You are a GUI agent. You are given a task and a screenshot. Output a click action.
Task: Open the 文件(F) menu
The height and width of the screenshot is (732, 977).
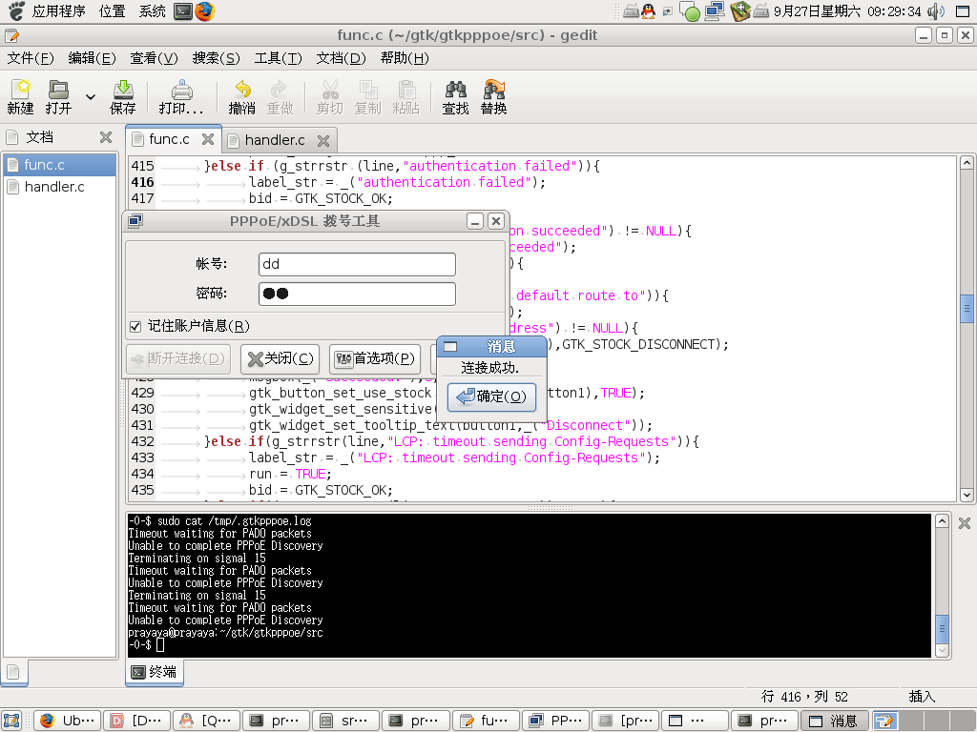pos(31,58)
